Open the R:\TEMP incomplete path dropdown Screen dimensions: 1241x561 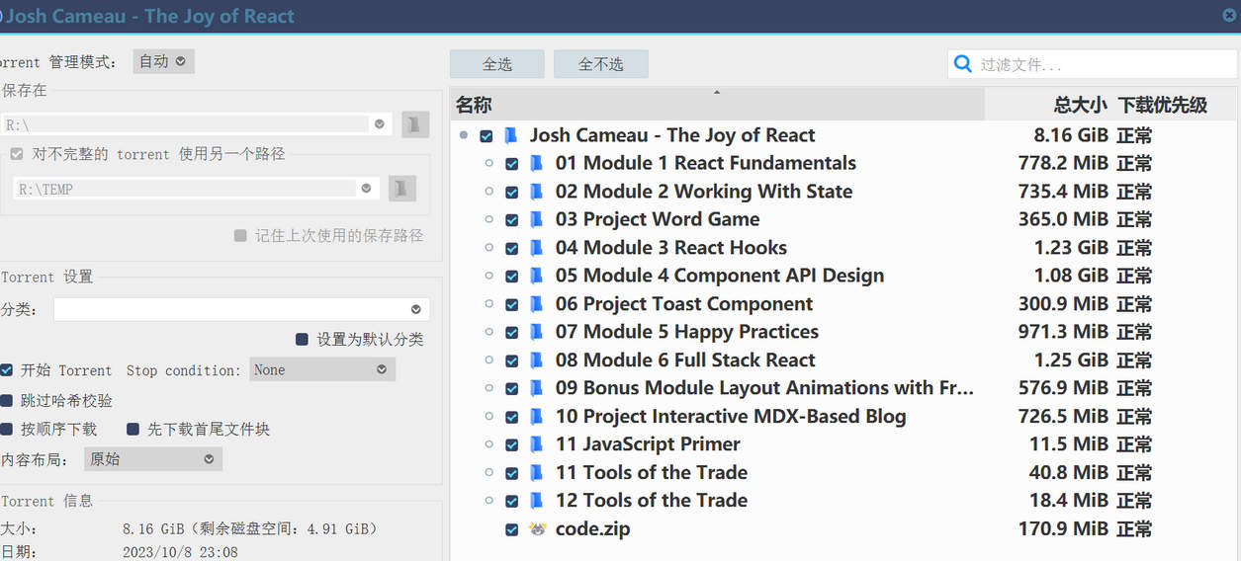pyautogui.click(x=366, y=189)
